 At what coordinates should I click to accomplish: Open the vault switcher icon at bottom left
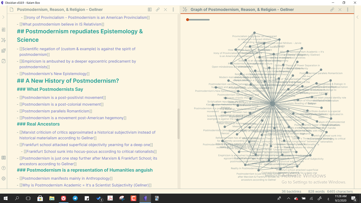[4, 158]
